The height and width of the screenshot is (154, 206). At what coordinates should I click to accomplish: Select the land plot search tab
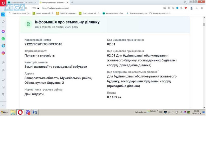coord(53,3)
